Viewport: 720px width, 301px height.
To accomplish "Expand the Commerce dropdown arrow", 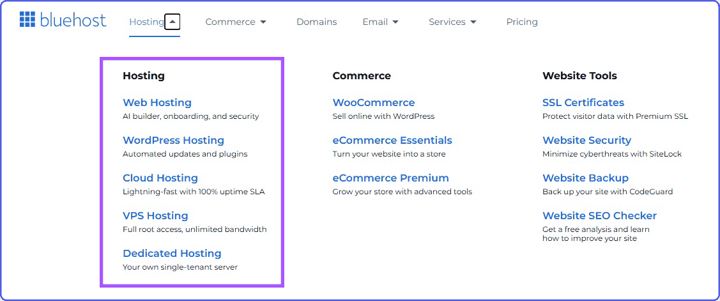I will (x=263, y=22).
